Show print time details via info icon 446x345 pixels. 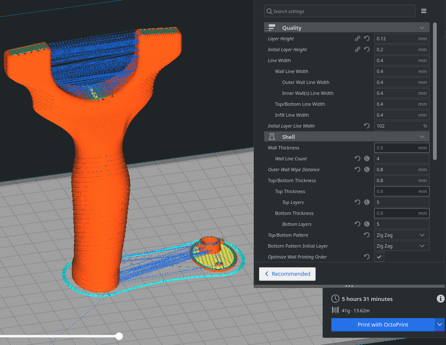(440, 299)
